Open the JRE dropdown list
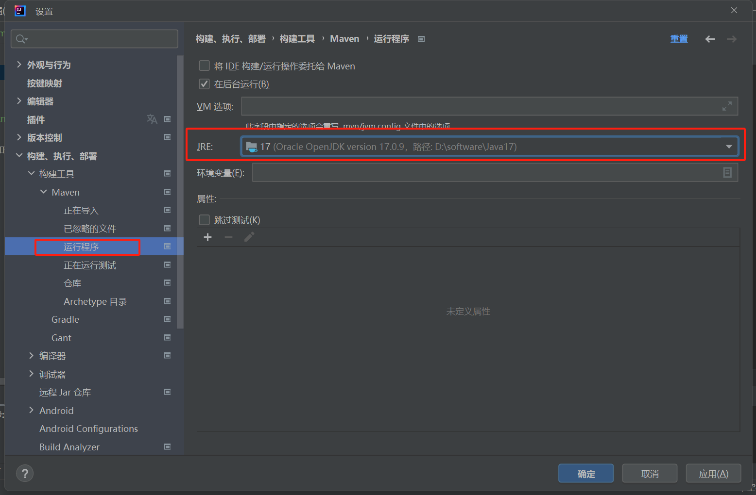This screenshot has height=495, width=756. click(729, 147)
